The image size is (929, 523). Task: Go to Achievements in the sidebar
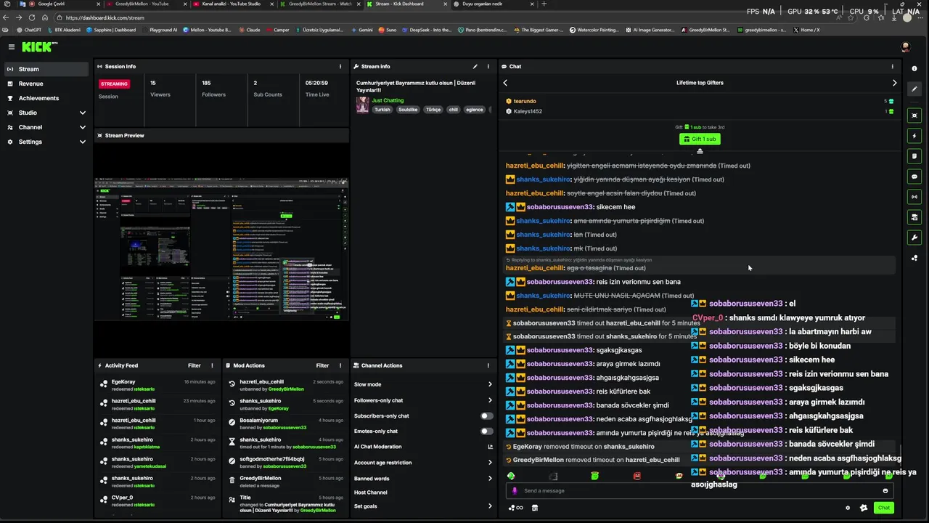(46, 98)
